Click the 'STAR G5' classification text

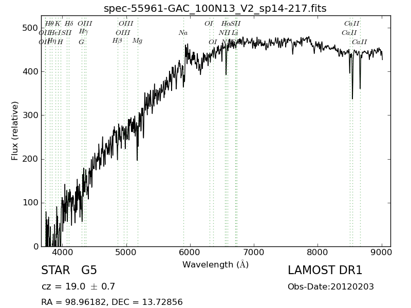point(69,270)
